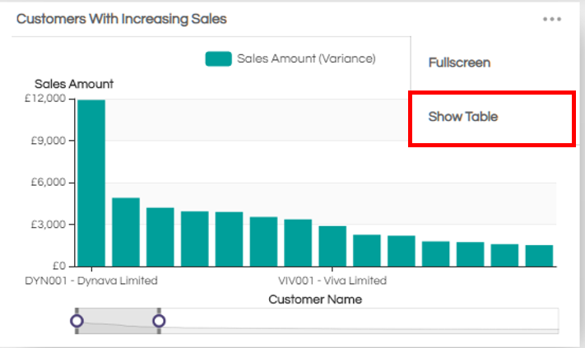Viewport: 585px width, 348px height.
Task: Click the empty slider track beyond the handles
Action: click(362, 321)
